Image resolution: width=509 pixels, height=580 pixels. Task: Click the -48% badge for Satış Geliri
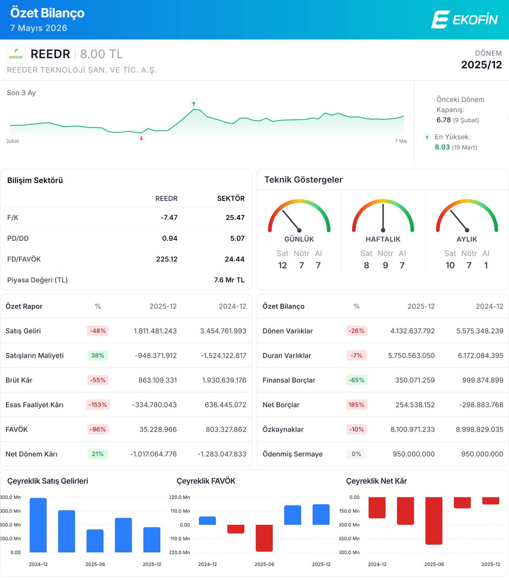(x=98, y=331)
